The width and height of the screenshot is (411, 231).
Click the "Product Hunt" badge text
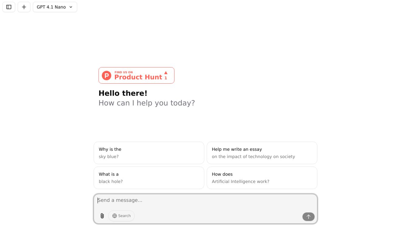[x=138, y=77]
